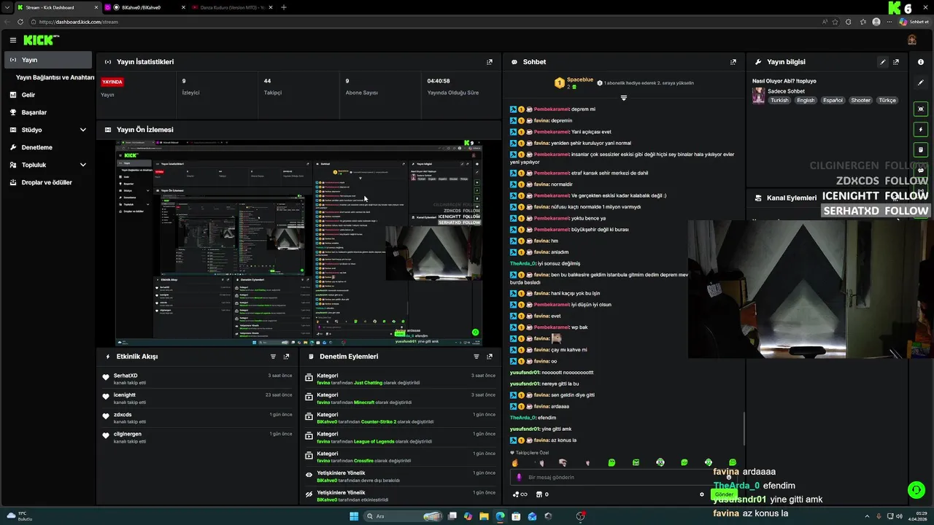934x525 pixels.
Task: Open the chat shop icon
Action: pos(539,494)
